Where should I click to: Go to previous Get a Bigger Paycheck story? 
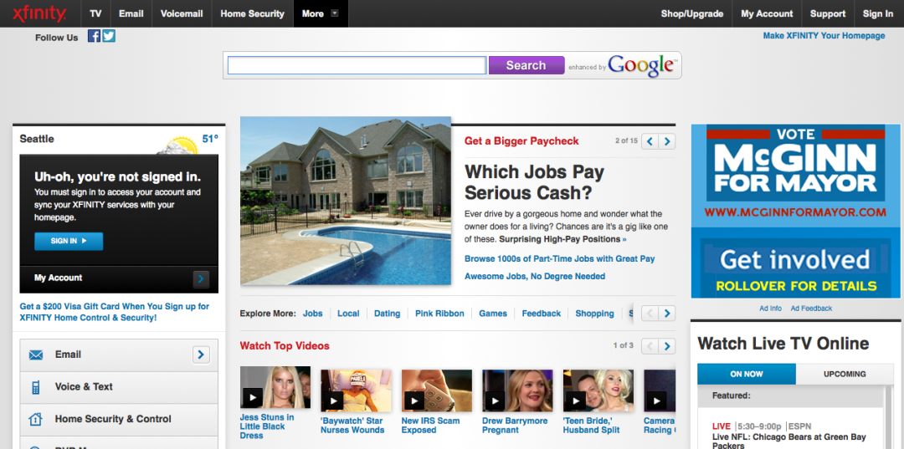tap(650, 141)
